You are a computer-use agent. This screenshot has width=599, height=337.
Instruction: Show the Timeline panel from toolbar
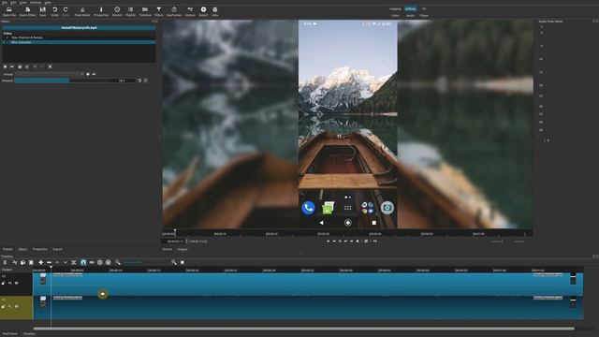coord(145,11)
